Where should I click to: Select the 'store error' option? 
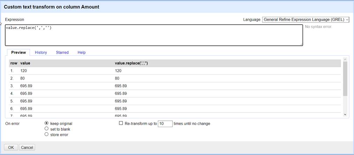click(46, 134)
